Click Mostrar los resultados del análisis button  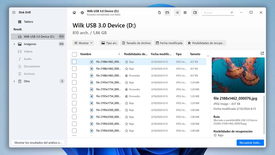[38, 143]
